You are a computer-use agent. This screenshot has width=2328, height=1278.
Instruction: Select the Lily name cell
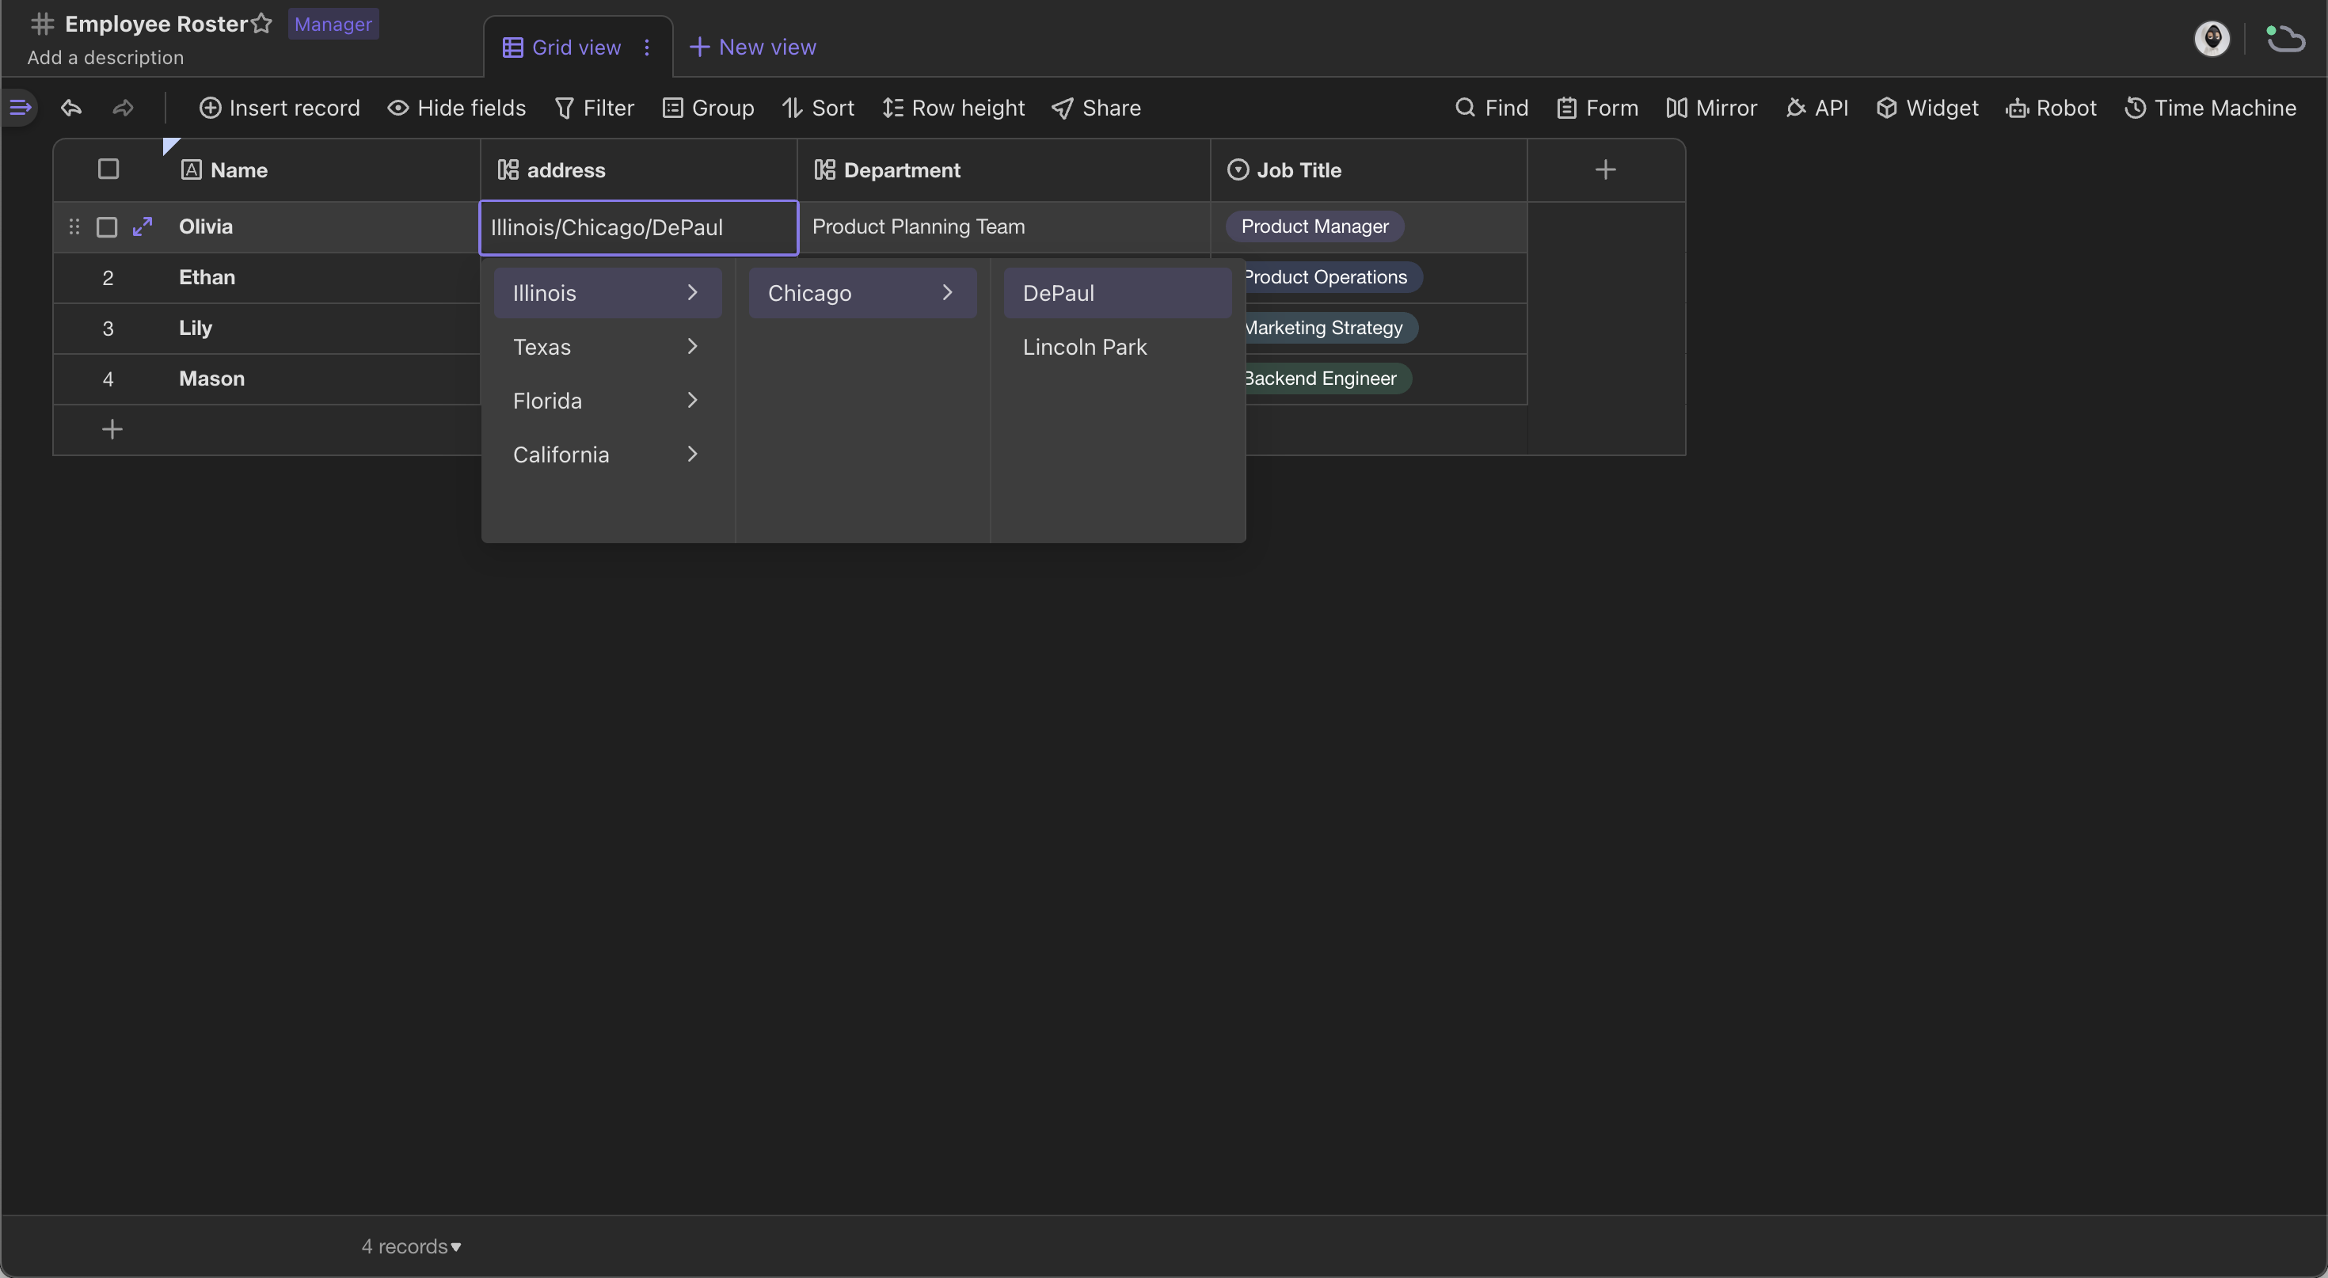tap(321, 328)
